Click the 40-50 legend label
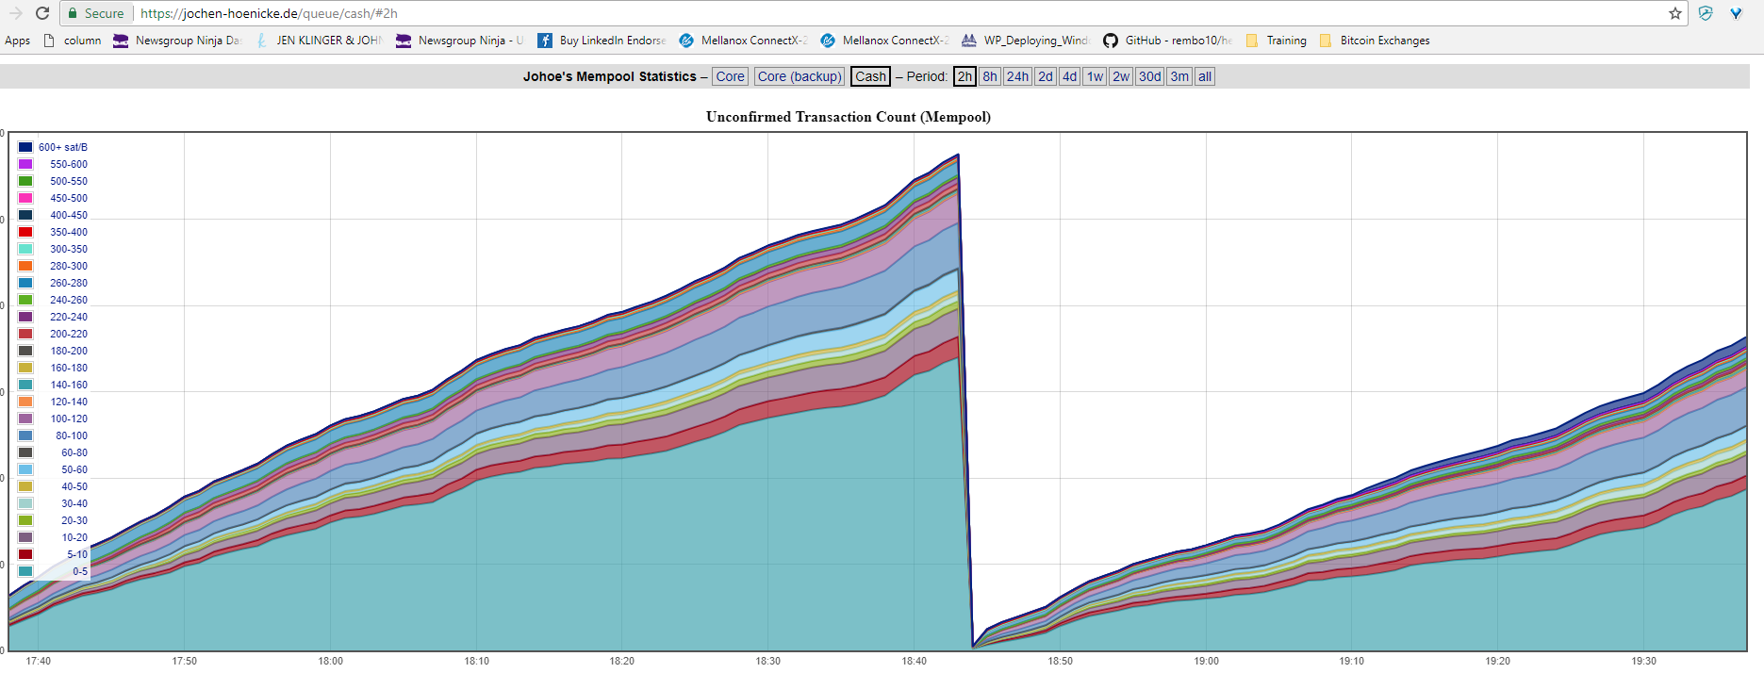 click(74, 486)
